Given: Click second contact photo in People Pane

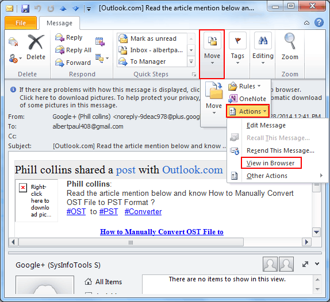Looking at the screenshot, I should 286,264.
